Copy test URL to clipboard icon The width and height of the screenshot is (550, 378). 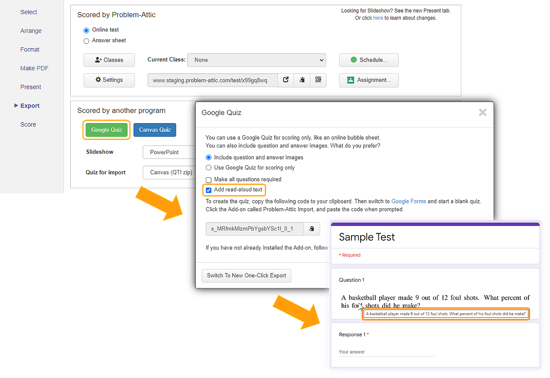point(302,80)
